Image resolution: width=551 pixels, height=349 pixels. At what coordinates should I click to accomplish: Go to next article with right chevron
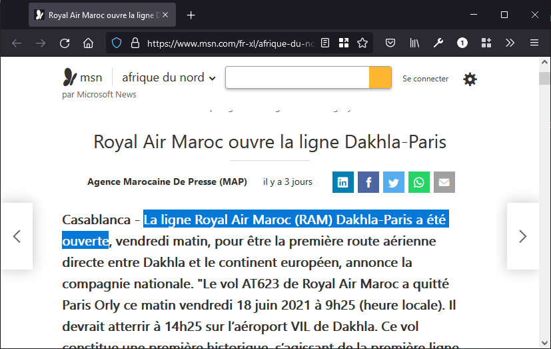point(522,236)
